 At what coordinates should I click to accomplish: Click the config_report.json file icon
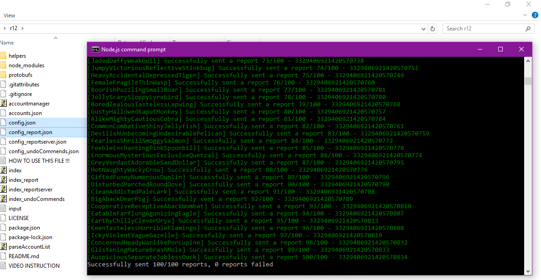click(x=4, y=132)
